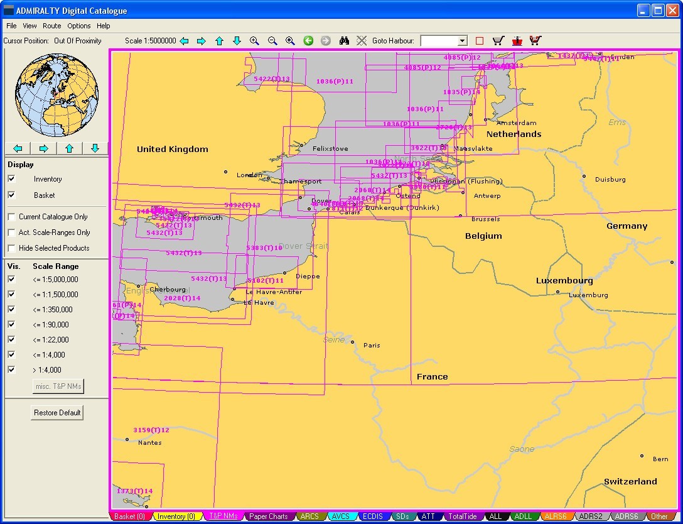
Task: Rotate globe down with arrow below globe
Action: tap(95, 148)
